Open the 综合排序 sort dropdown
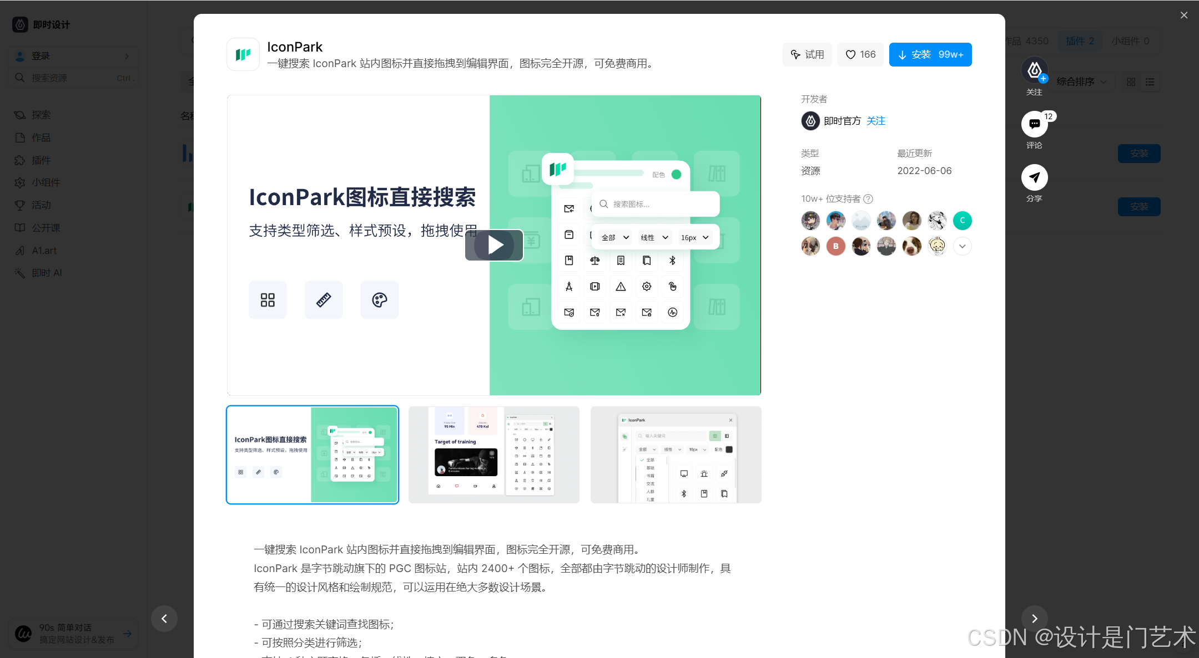The image size is (1199, 658). 1081,82
